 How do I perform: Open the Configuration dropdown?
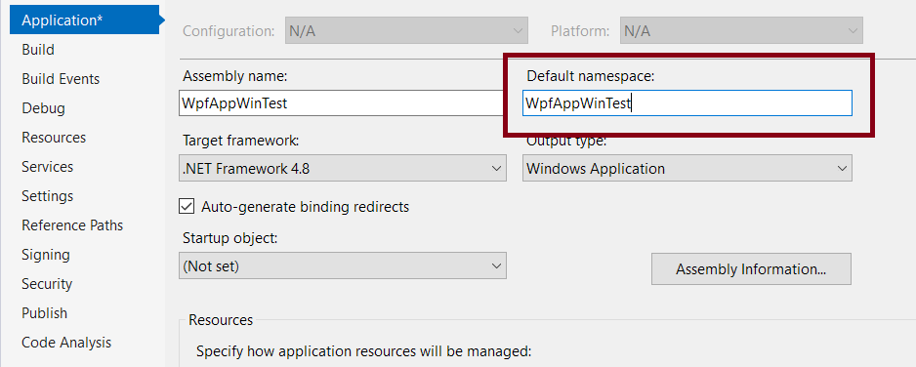point(406,31)
